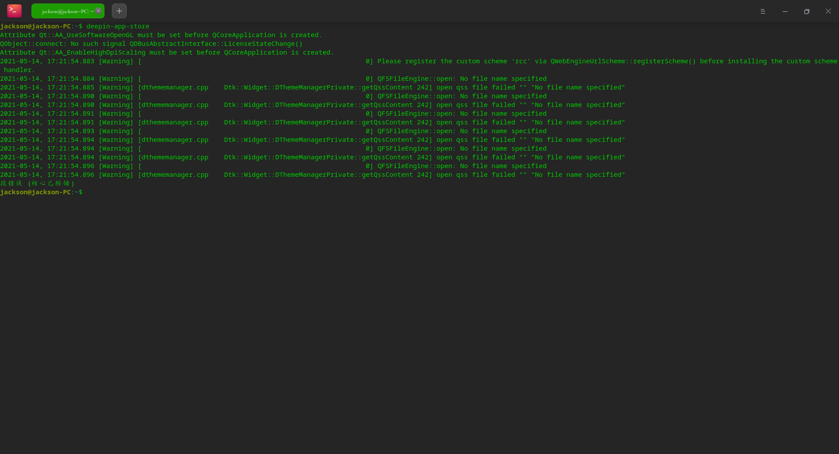Click the Chinese segmentation fault message
839x454 pixels.
click(38, 183)
